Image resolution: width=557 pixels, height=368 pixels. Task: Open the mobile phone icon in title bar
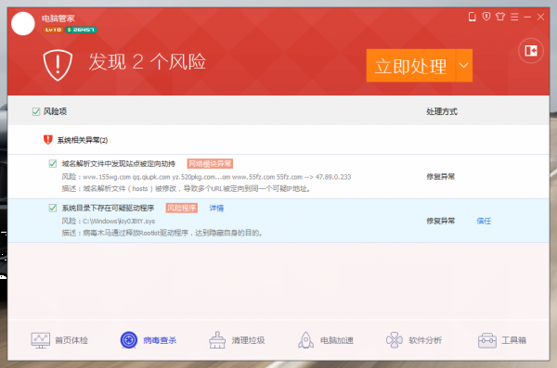click(x=473, y=17)
